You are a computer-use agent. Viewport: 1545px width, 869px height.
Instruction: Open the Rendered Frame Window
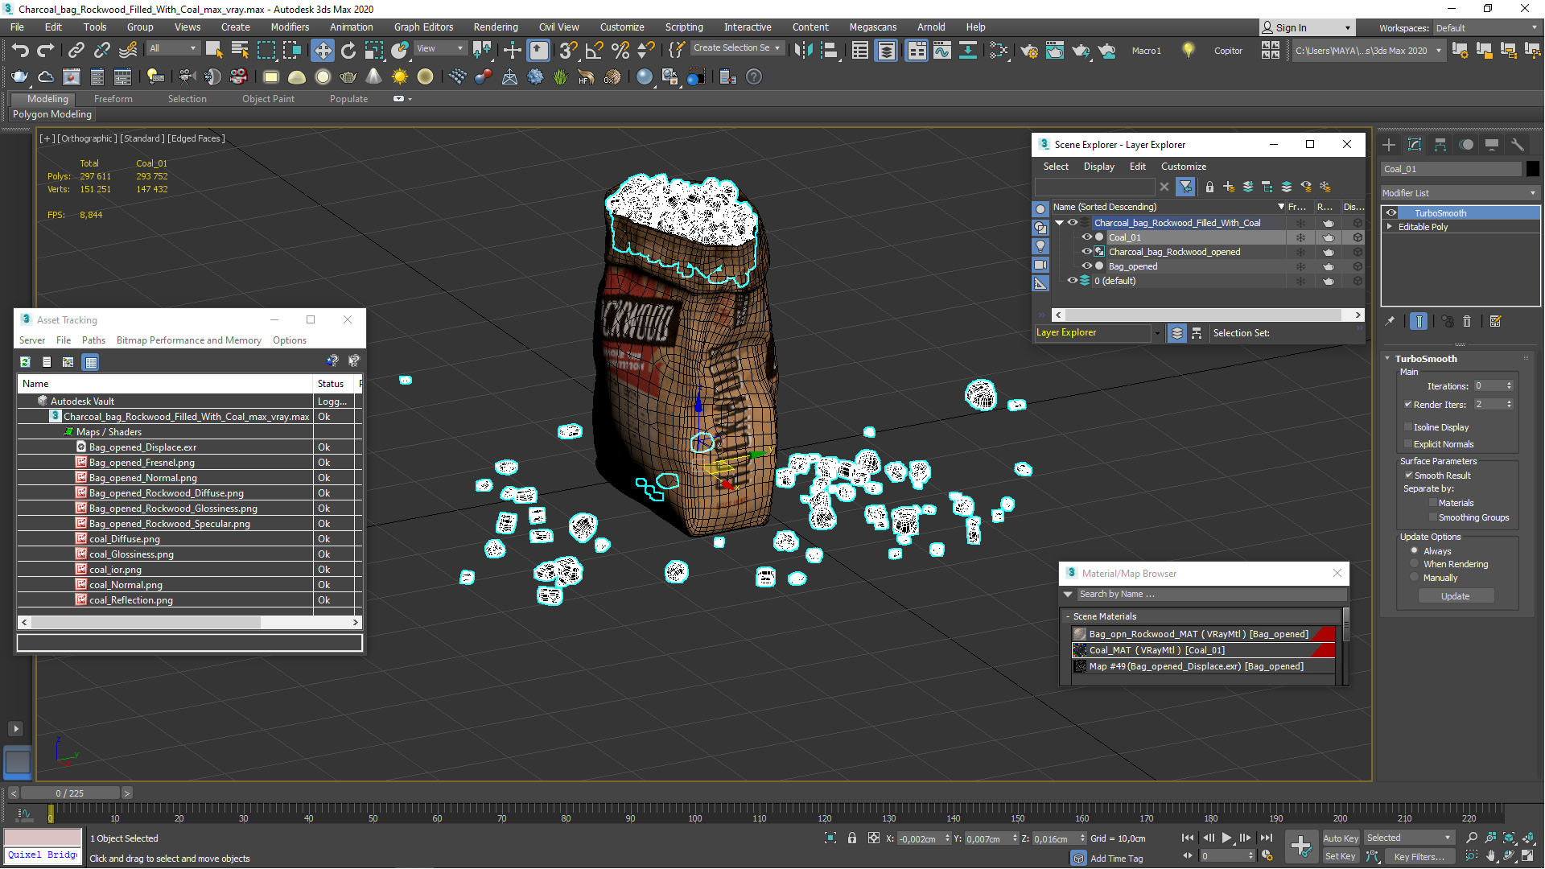tap(1054, 50)
